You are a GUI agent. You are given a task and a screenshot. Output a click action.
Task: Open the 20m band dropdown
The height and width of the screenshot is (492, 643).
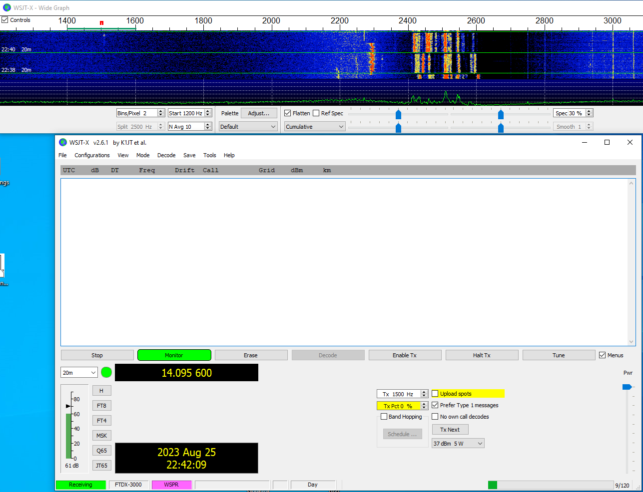(x=79, y=373)
